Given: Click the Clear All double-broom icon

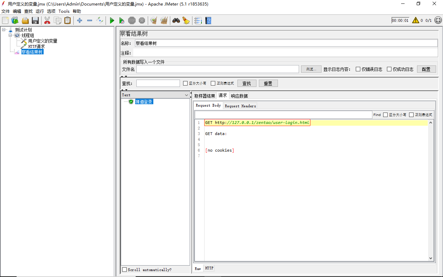Looking at the screenshot, I should [164, 21].
